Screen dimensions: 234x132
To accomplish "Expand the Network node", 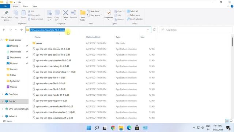I will [3, 116].
